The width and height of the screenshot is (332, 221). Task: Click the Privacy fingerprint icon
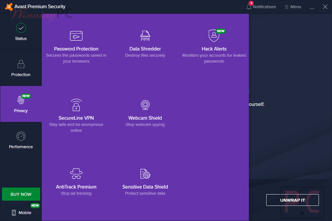(x=21, y=100)
